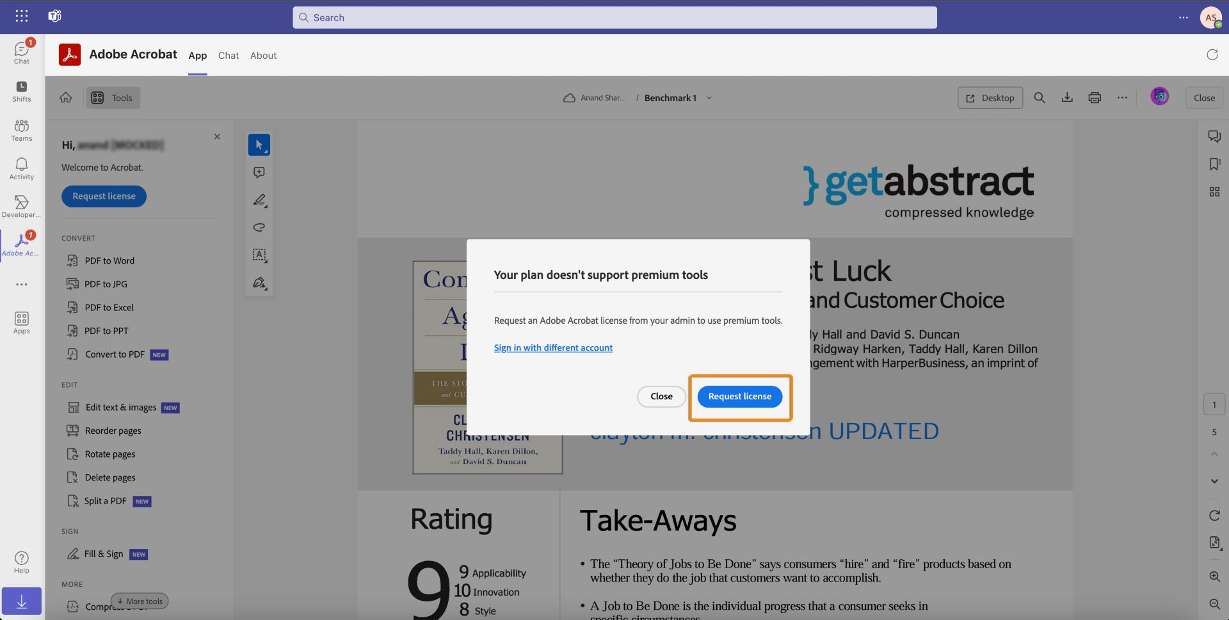Screen dimensions: 1229x620
Task: Choose Fill & Sign
Action: [x=107, y=554]
